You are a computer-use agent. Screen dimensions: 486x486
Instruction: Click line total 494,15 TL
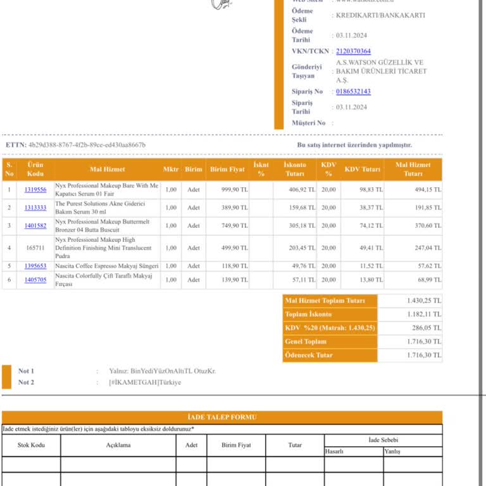pyautogui.click(x=428, y=190)
